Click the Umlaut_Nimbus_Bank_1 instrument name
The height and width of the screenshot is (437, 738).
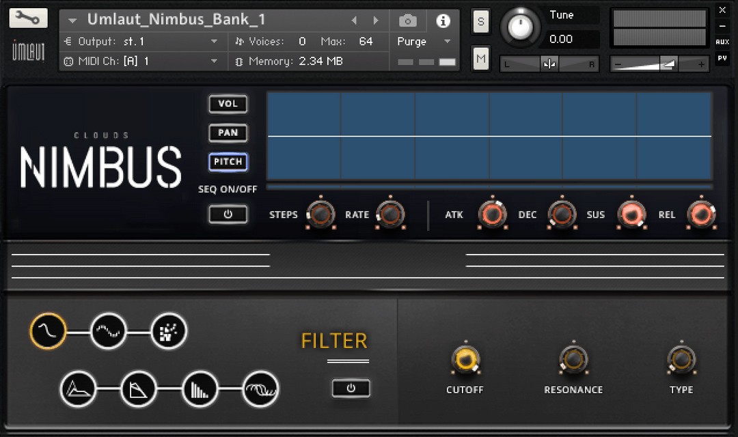176,19
